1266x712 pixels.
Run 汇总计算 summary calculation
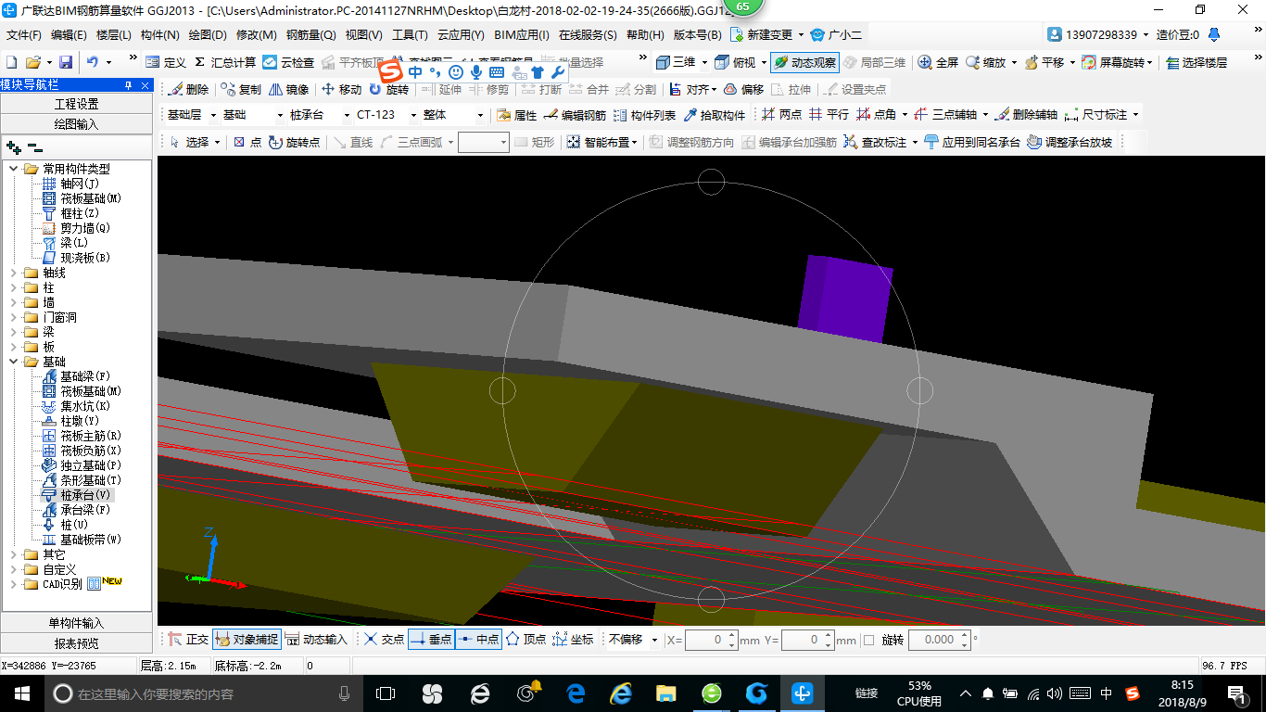point(225,62)
